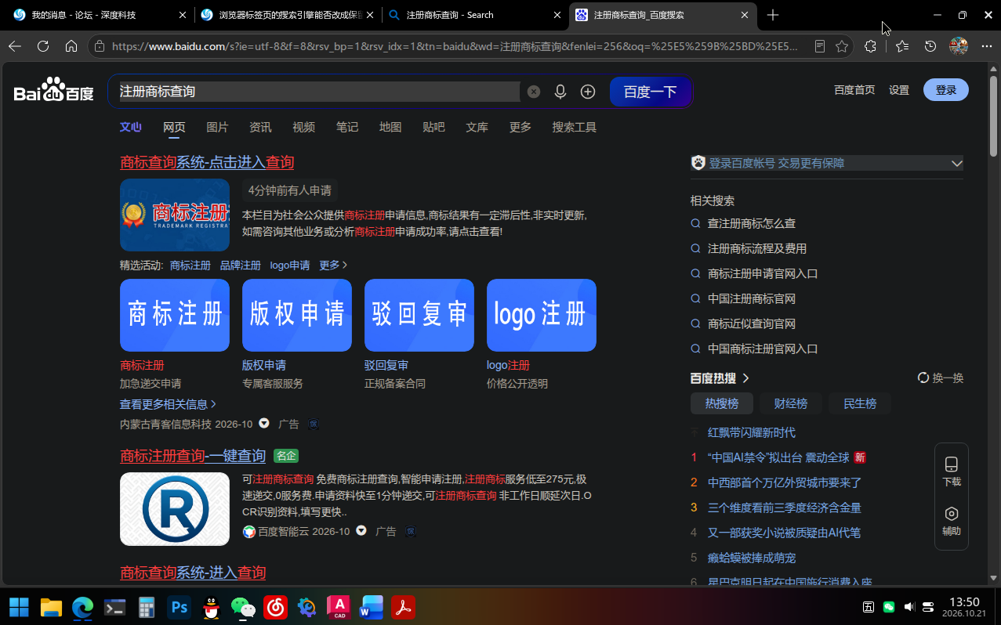Open File Explorer from taskbar
Image resolution: width=1001 pixels, height=625 pixels.
point(51,607)
